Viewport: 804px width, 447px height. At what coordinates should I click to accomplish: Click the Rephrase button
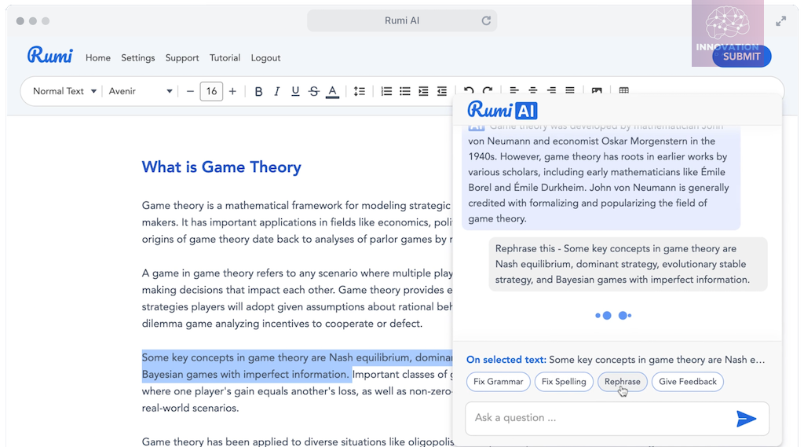tap(623, 382)
